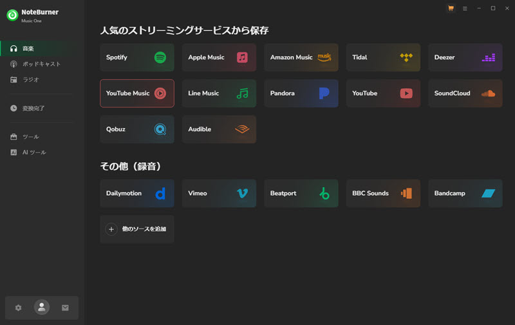
Task: Select the SoundCloud label text
Action: click(452, 93)
